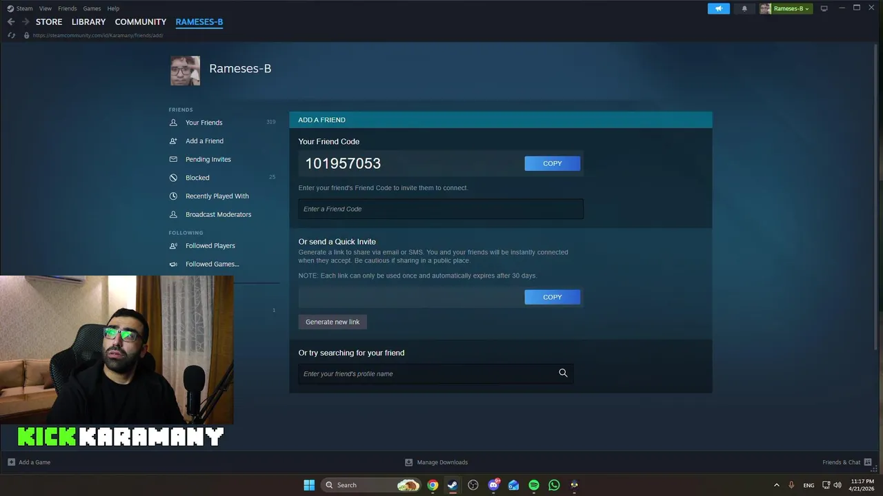Screen dimensions: 883x496
Task: Click the magnifier to search for a friend
Action: click(x=563, y=373)
